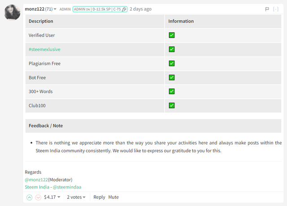Click the 300+ Words cell text
287x206 pixels.
coord(40,92)
